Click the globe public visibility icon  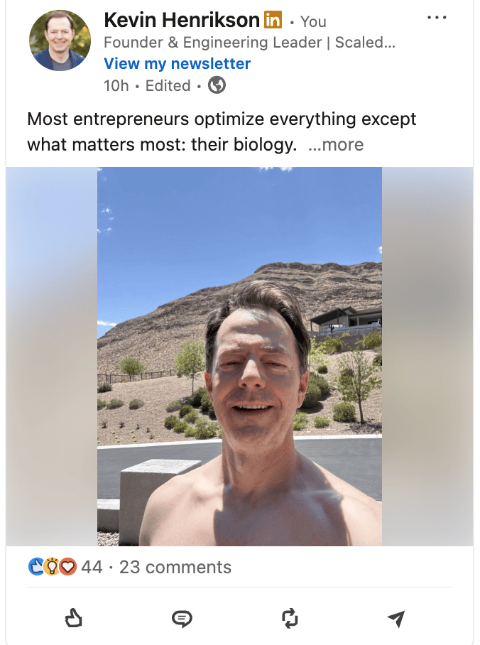[217, 85]
